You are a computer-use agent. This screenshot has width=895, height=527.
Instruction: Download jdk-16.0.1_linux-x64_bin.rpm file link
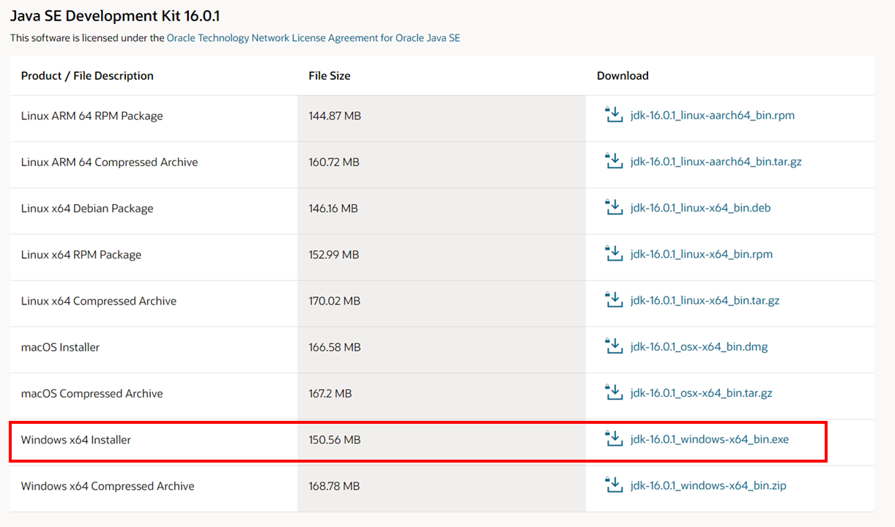point(702,255)
